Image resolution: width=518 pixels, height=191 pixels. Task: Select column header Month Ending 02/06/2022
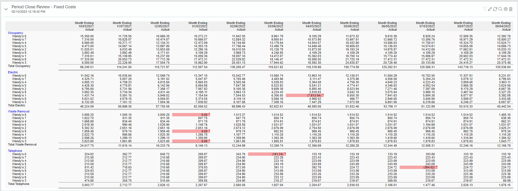click(x=236, y=26)
